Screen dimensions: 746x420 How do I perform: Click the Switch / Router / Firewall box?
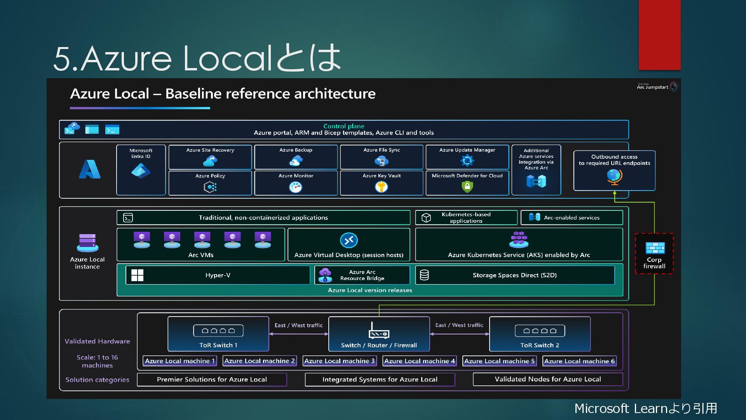click(x=379, y=334)
